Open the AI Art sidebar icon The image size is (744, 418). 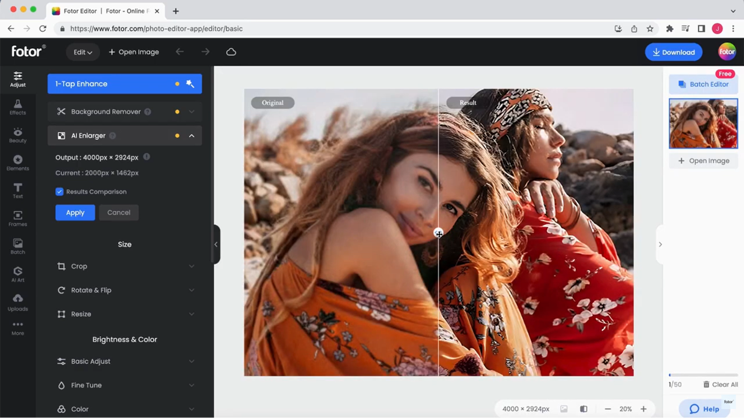point(17,274)
